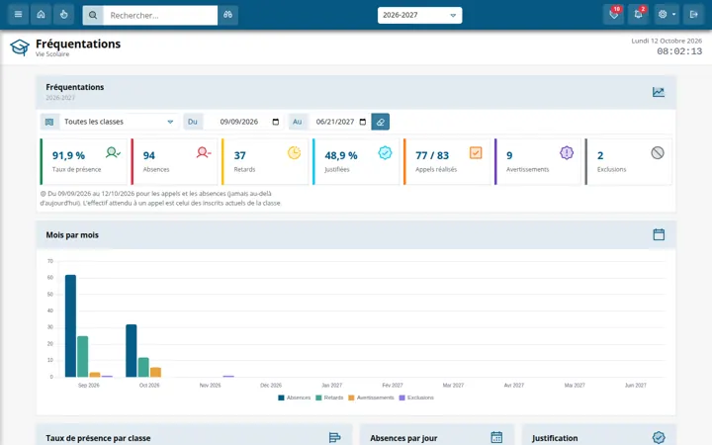
Task: Click the line chart icon in Fréquentations header
Action: coord(659,92)
